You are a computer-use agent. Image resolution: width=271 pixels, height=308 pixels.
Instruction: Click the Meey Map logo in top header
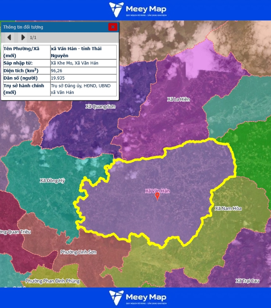pos(138,10)
